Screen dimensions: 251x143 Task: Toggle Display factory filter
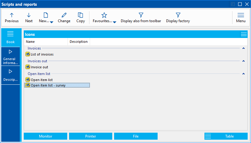[x=178, y=18]
